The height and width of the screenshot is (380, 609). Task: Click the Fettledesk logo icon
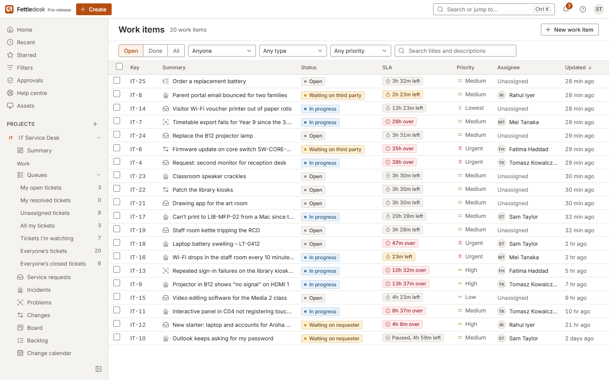point(9,9)
